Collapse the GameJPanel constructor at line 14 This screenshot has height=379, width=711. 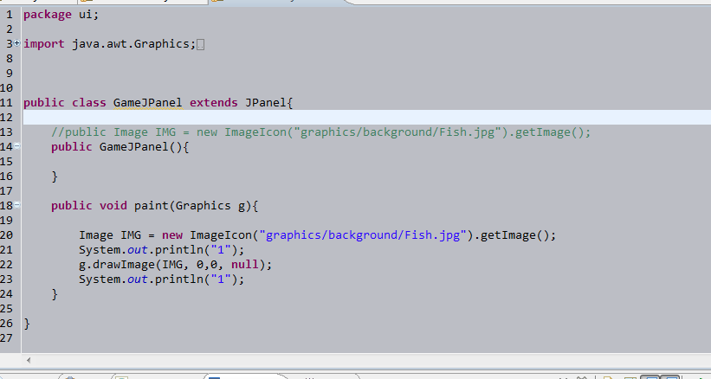pos(16,146)
